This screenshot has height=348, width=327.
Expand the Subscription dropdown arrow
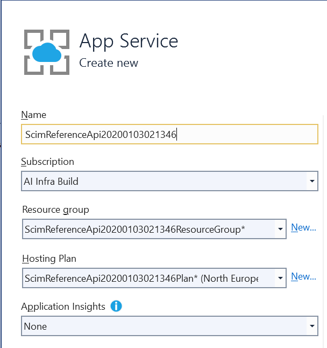312,182
